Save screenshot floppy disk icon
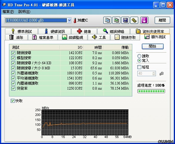The width and height of the screenshot is (175, 144). point(125,20)
